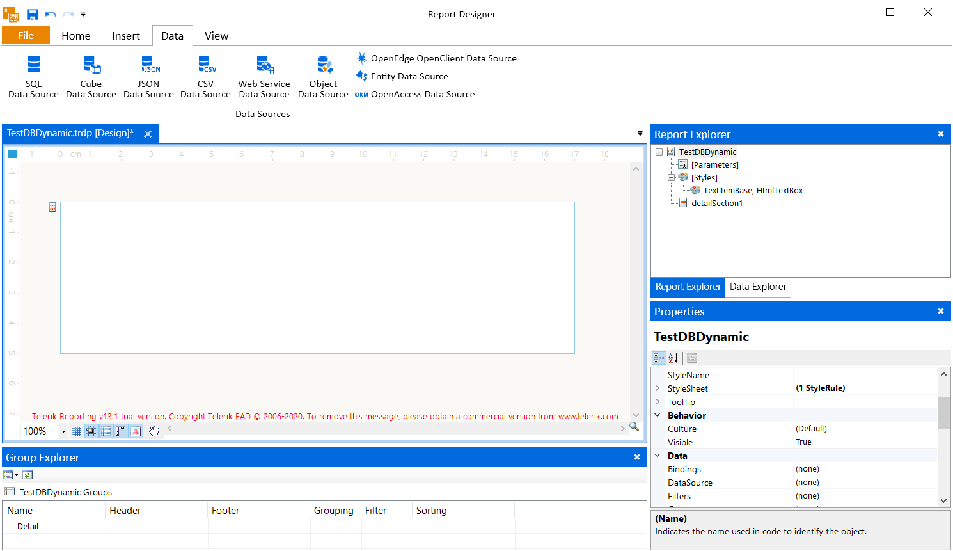Click the Properties panel vertical scrollbar thumb
The height and width of the screenshot is (551, 953).
pyautogui.click(x=943, y=413)
